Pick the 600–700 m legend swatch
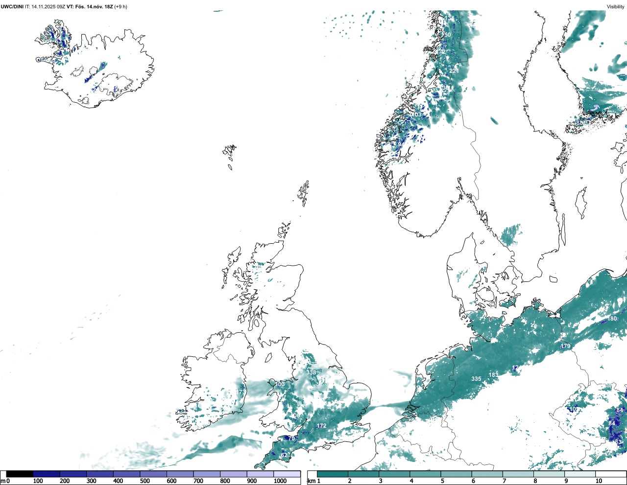Viewport: 627px width, 485px height. pos(180,474)
